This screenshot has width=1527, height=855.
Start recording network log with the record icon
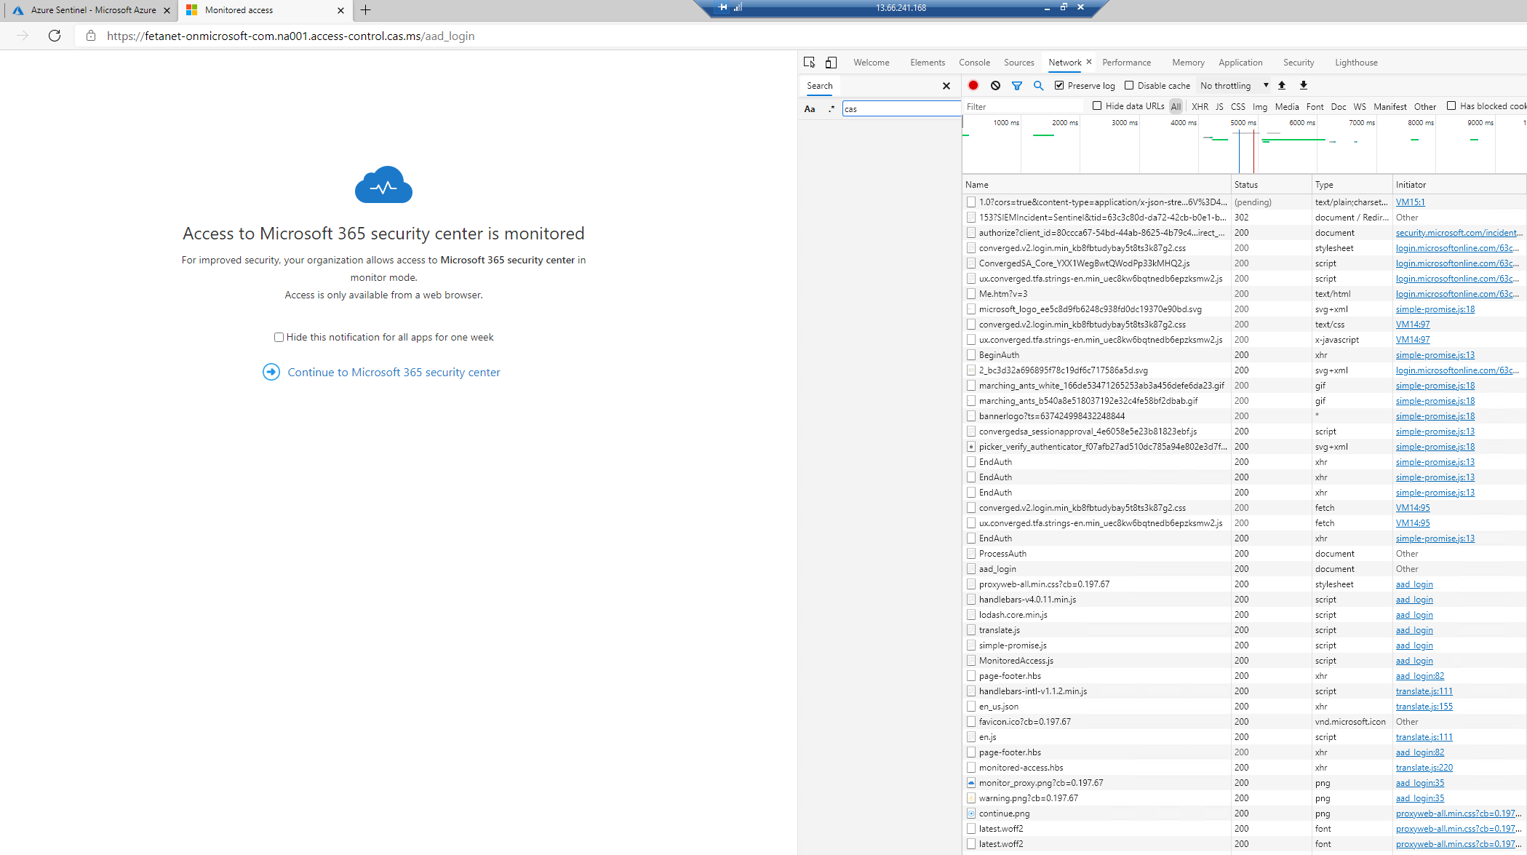[x=973, y=85]
